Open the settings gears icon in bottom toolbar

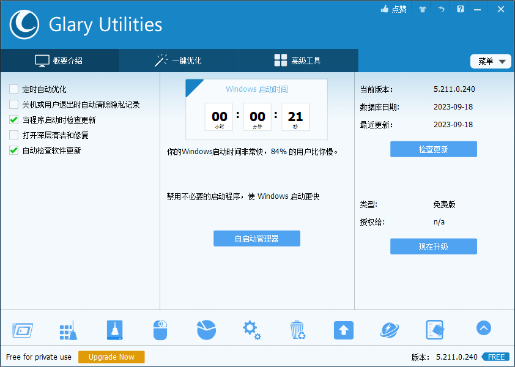tap(251, 329)
